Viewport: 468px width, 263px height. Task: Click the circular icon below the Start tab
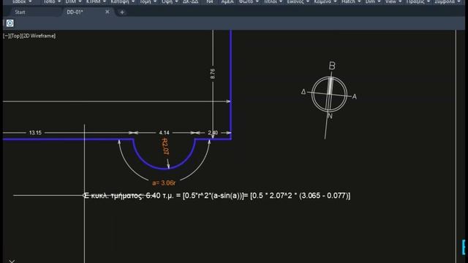click(x=10, y=23)
